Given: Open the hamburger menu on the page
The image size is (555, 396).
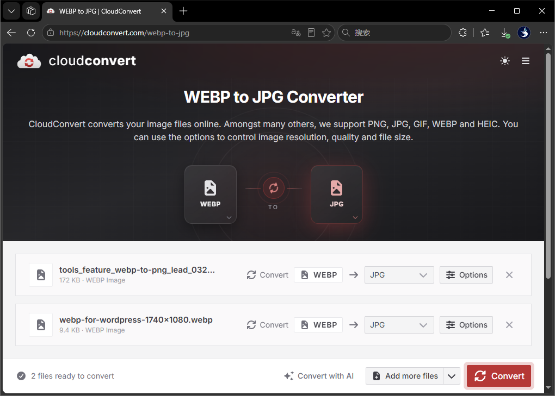Looking at the screenshot, I should [x=526, y=61].
